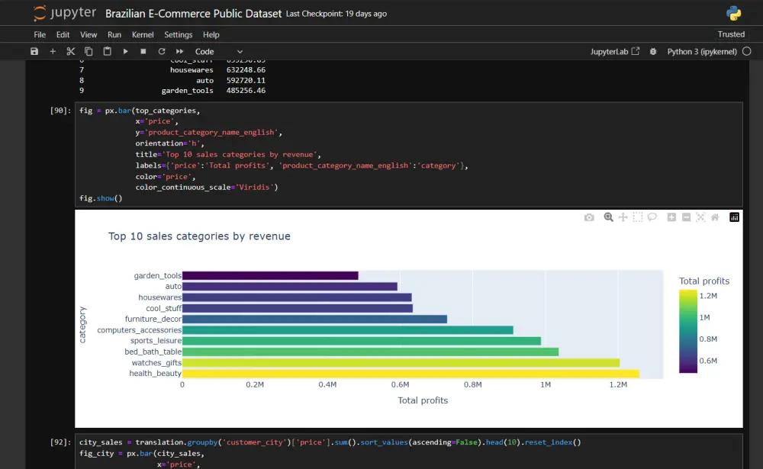Run the selected cell with the play icon

[x=126, y=51]
